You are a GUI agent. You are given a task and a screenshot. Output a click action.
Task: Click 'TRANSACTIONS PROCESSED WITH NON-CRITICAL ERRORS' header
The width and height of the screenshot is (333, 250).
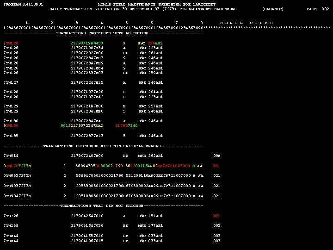[103, 146]
